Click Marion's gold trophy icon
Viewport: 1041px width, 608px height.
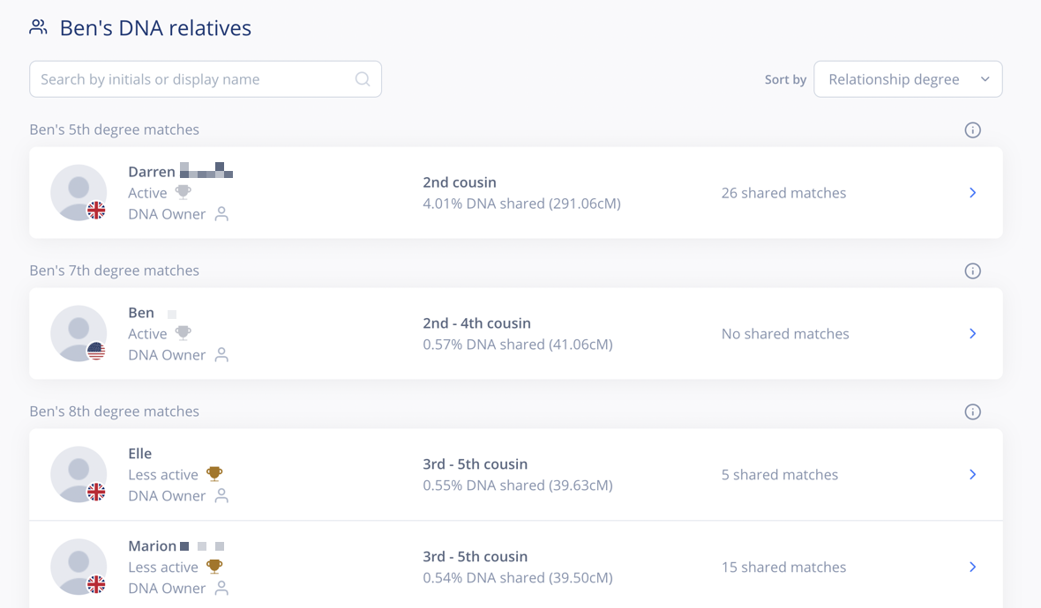pos(214,567)
